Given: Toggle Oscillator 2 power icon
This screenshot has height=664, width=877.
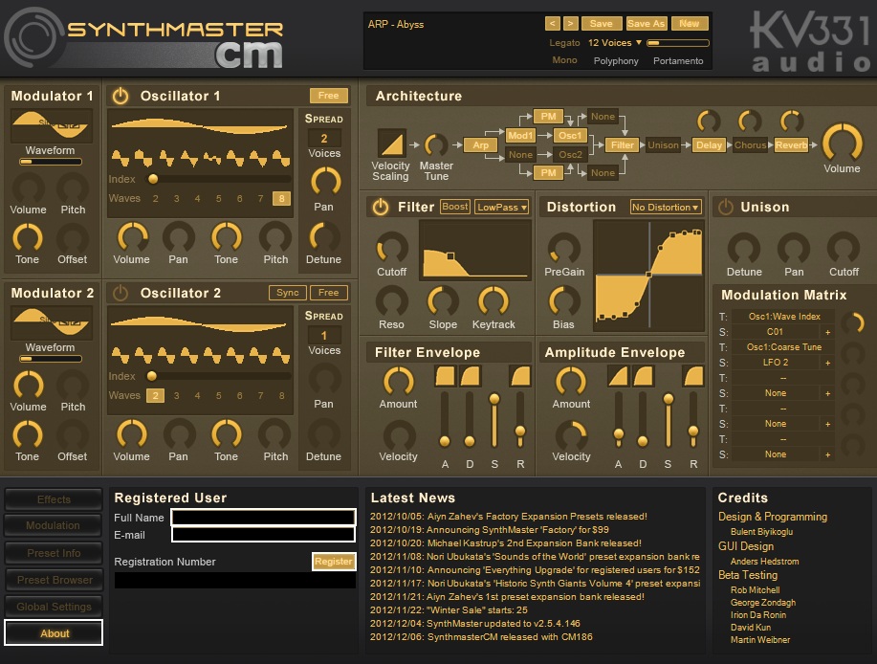Looking at the screenshot, I should coord(121,293).
